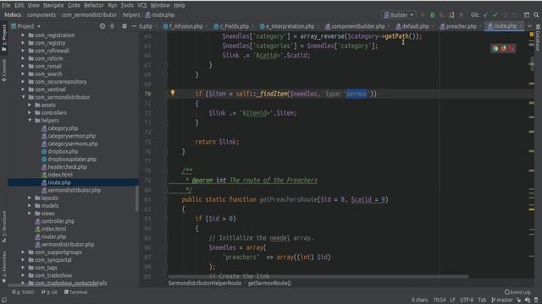Click collapse-all icon in Project panel
Screen dimensions: 542x304
(x=112, y=26)
